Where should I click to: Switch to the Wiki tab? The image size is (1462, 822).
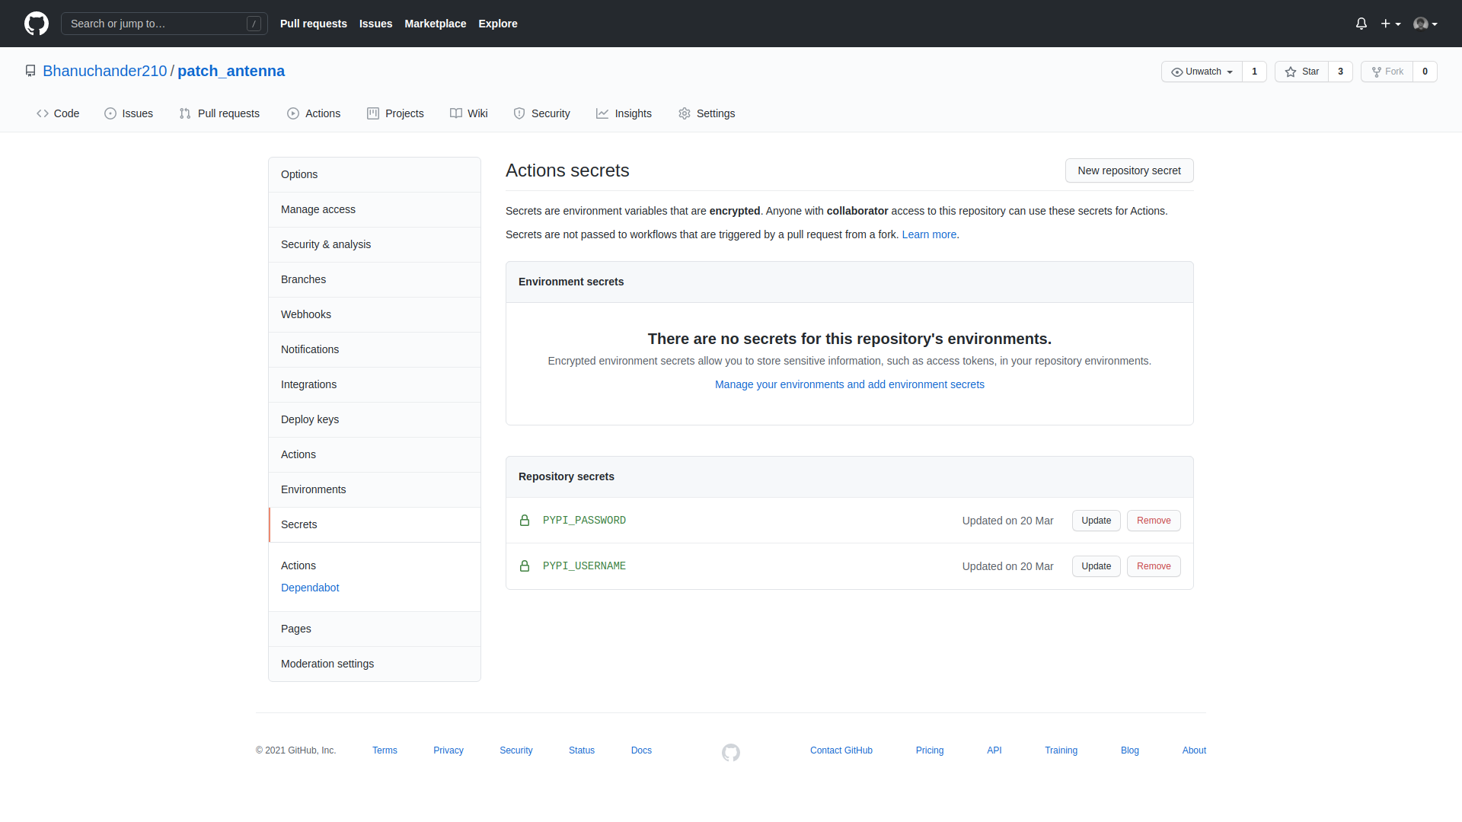click(x=469, y=113)
